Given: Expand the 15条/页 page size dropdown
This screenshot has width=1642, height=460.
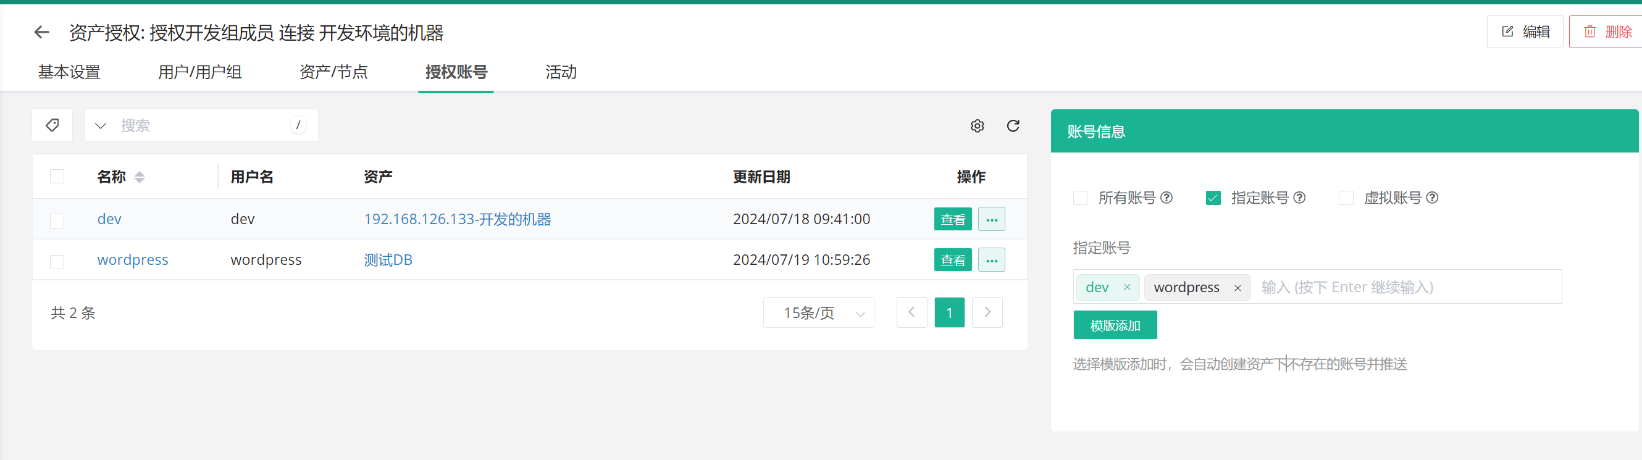Looking at the screenshot, I should pos(818,313).
